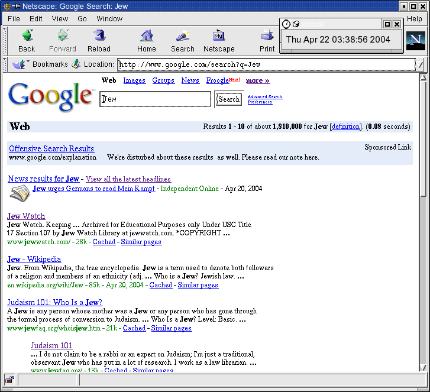Click the Netscape window menu icon in title bar
This screenshot has width=430, height=392.
7,6
